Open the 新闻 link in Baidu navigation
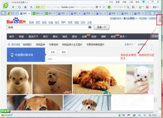 pyautogui.click(x=31, y=22)
